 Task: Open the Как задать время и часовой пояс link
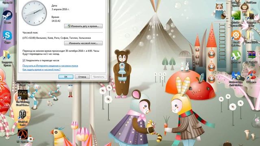pyautogui.click(x=41, y=70)
